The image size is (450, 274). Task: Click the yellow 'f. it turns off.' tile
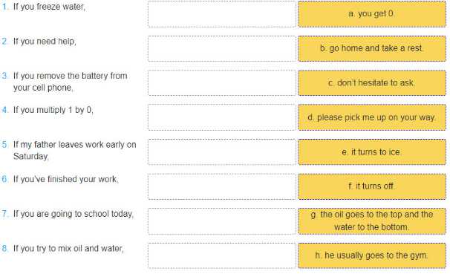372,186
